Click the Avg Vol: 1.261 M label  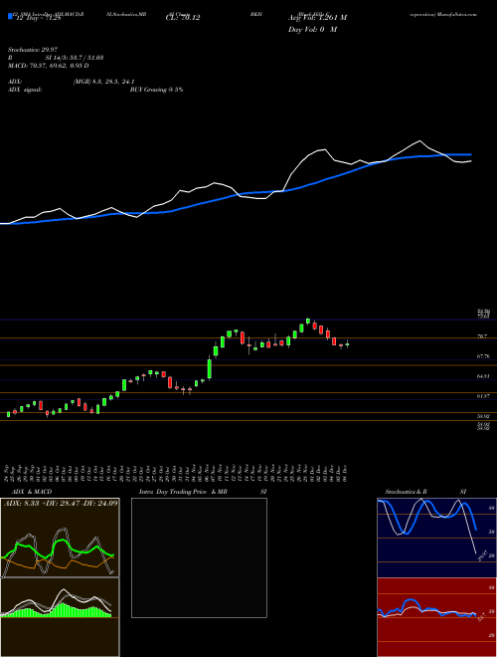click(317, 18)
